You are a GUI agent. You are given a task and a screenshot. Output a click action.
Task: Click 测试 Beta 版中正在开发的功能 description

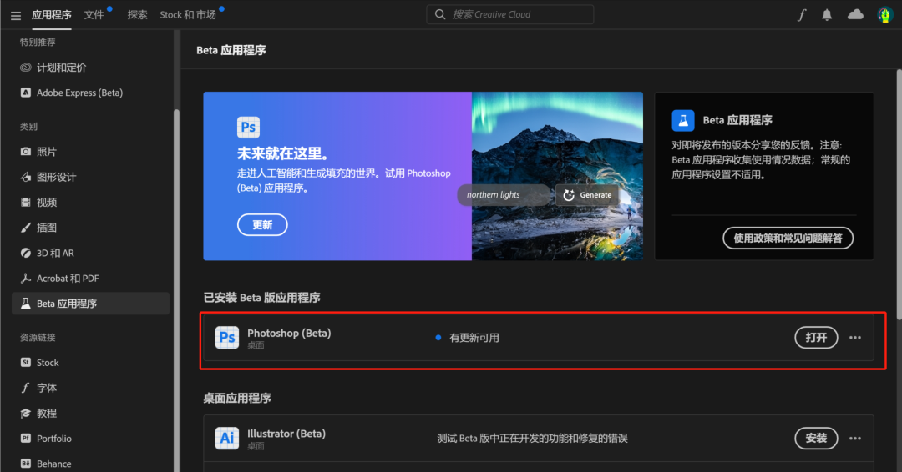tap(532, 438)
